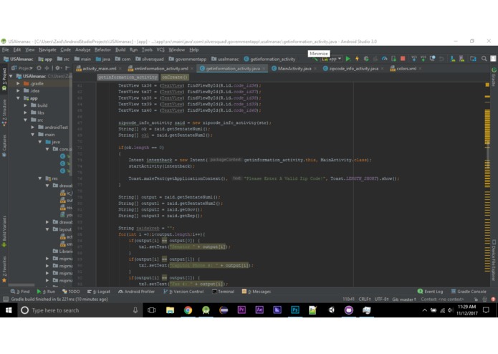The image size is (498, 354).
Task: Open Chrome from the Windows taskbar
Action: click(x=188, y=310)
